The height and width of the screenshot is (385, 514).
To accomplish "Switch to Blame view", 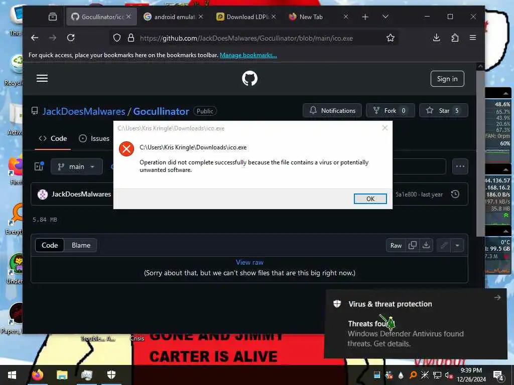I will click(81, 245).
